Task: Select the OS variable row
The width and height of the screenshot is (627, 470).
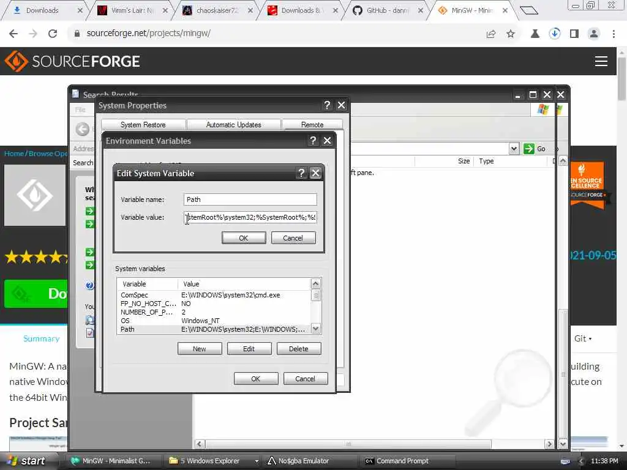Action: [214, 321]
